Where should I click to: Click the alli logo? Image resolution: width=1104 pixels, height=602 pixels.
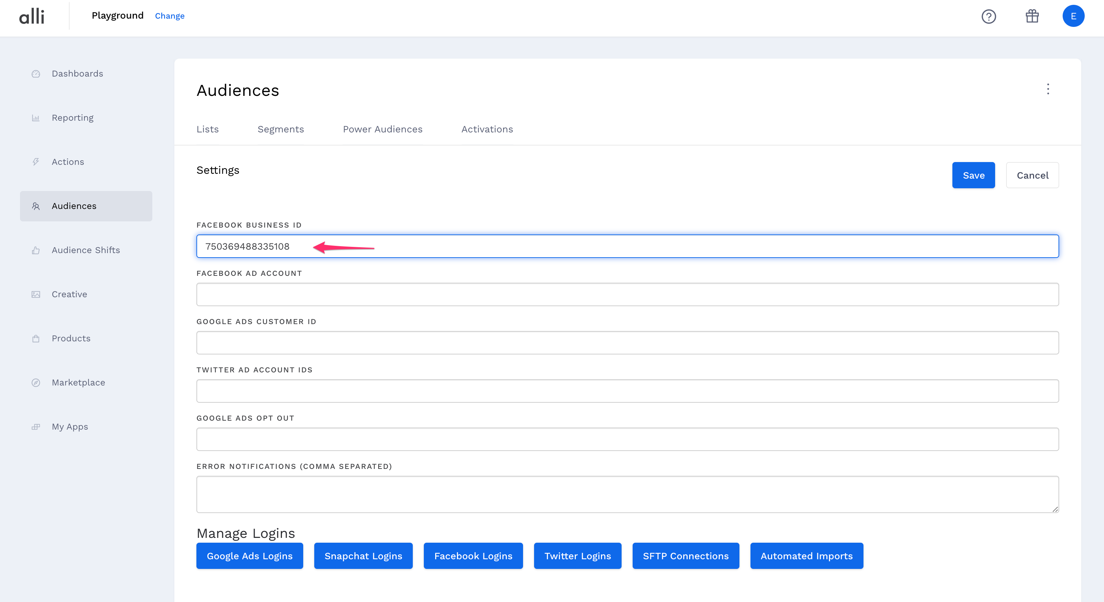coord(32,16)
